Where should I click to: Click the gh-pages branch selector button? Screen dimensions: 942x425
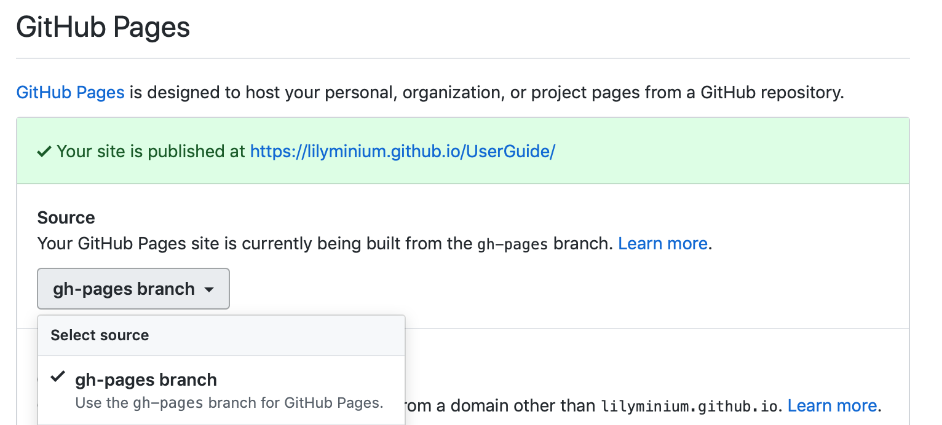pyautogui.click(x=133, y=289)
